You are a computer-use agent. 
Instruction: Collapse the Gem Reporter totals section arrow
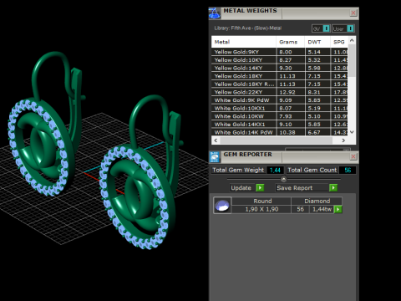283,179
